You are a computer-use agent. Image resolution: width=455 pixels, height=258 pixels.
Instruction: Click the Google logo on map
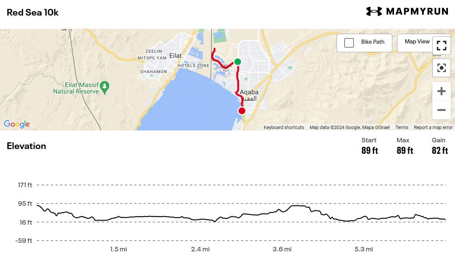(17, 124)
